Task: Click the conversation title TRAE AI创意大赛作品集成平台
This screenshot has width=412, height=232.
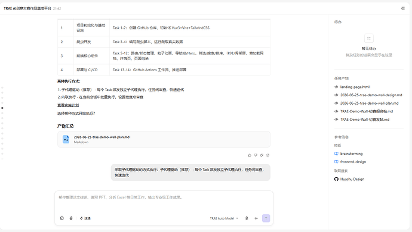Action: 27,8
